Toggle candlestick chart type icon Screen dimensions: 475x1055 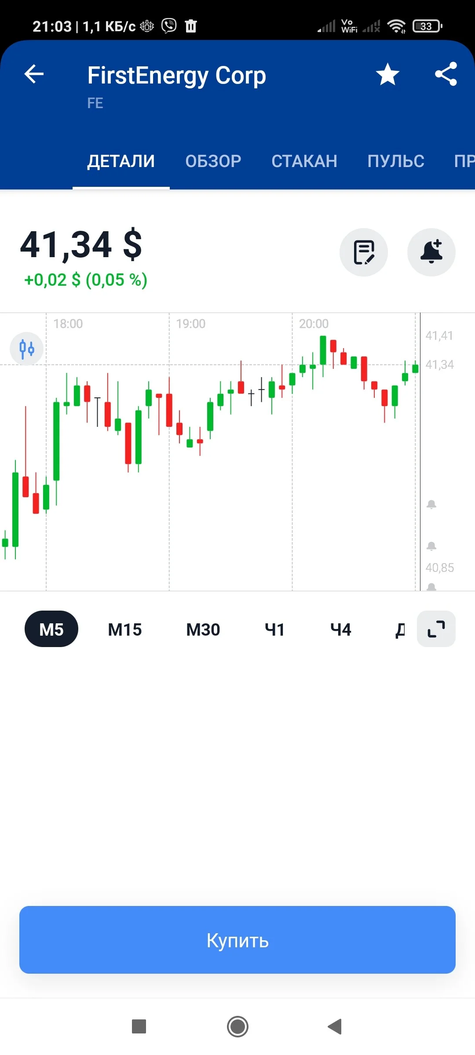(27, 349)
